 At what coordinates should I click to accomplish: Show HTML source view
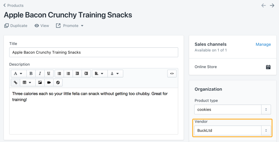coord(172,74)
